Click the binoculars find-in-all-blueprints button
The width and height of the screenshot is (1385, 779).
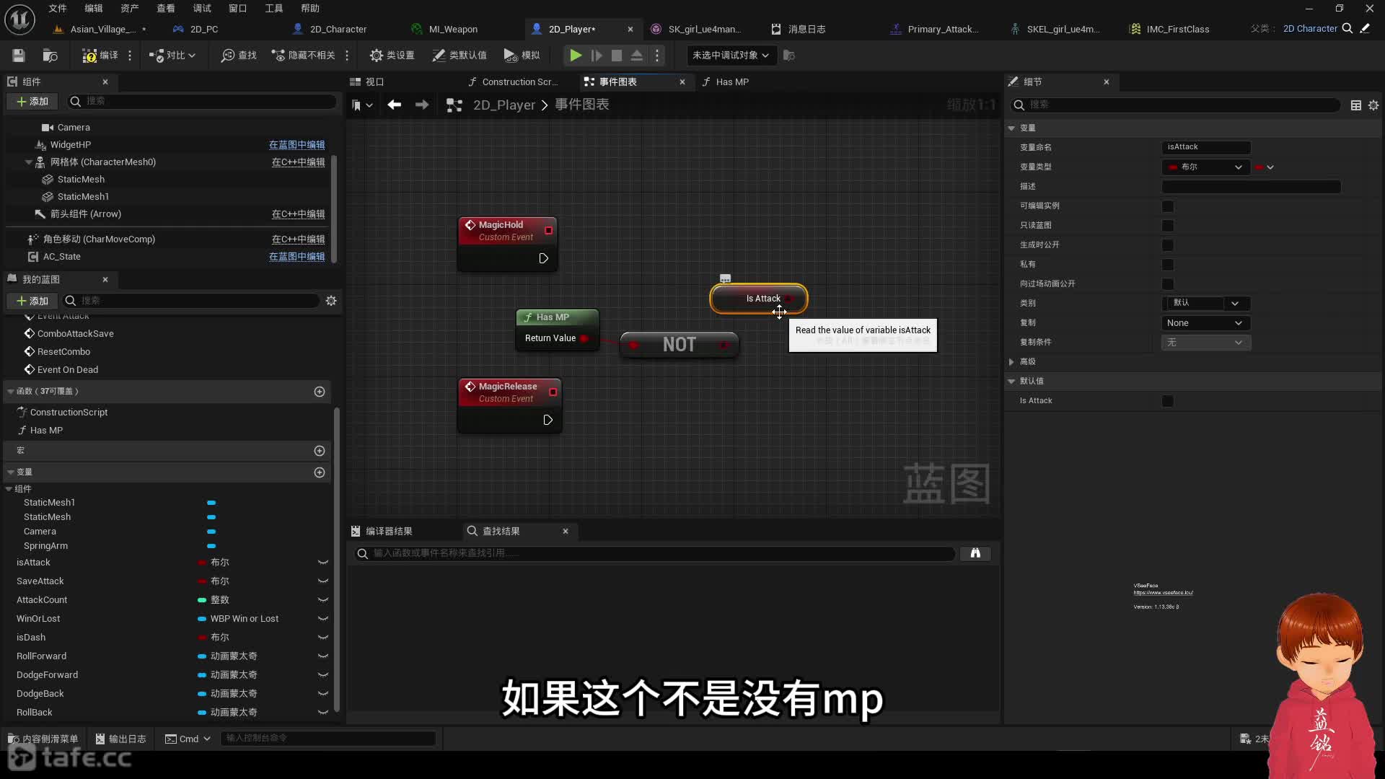click(975, 554)
